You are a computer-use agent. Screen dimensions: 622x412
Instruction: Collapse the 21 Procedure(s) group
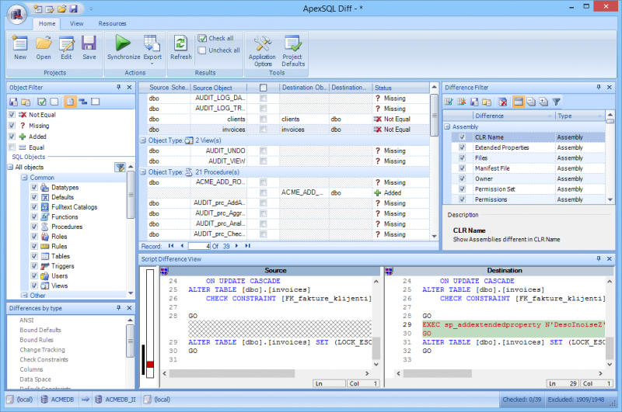143,172
